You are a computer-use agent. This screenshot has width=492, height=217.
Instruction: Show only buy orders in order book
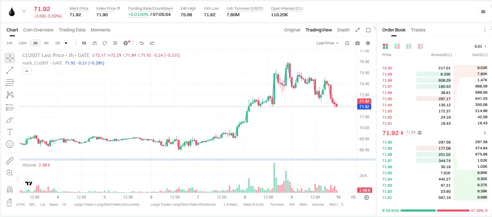[409, 46]
